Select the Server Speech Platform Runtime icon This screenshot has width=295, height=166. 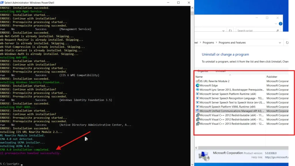pos(197,94)
